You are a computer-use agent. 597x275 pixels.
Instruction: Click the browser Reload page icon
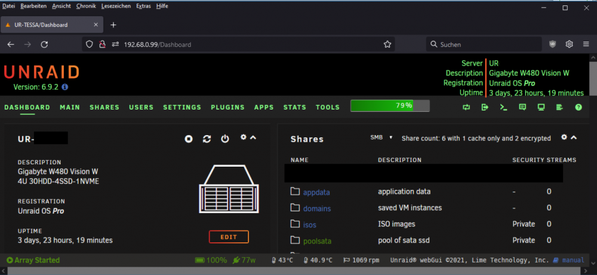[44, 45]
